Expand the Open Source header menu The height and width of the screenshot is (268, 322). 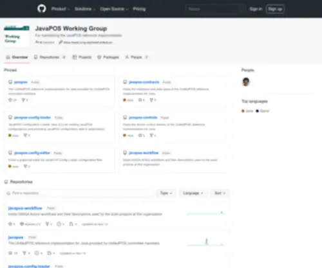[114, 9]
